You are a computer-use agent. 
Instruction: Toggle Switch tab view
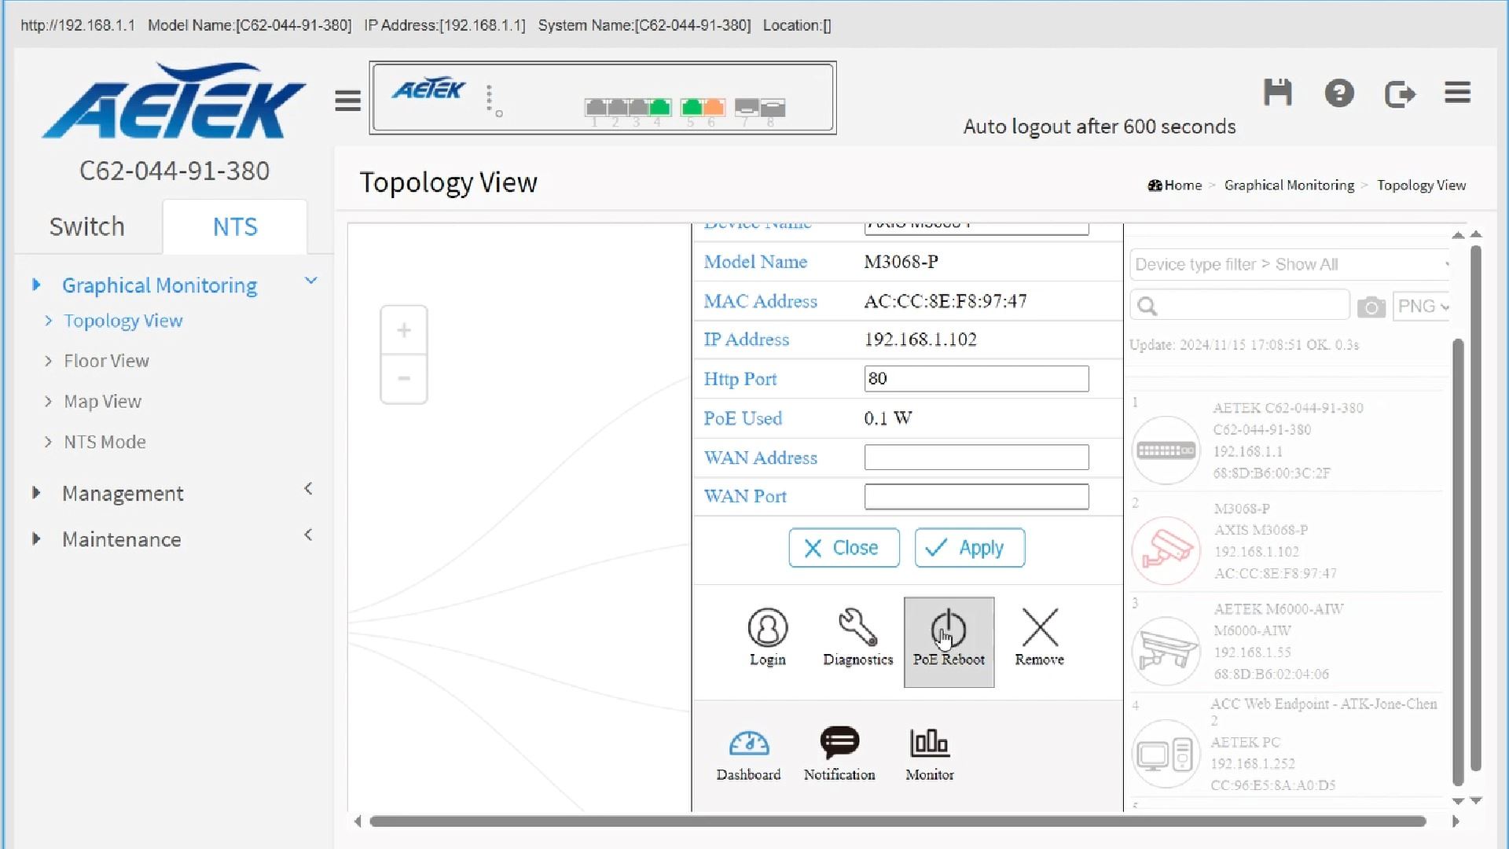87,226
